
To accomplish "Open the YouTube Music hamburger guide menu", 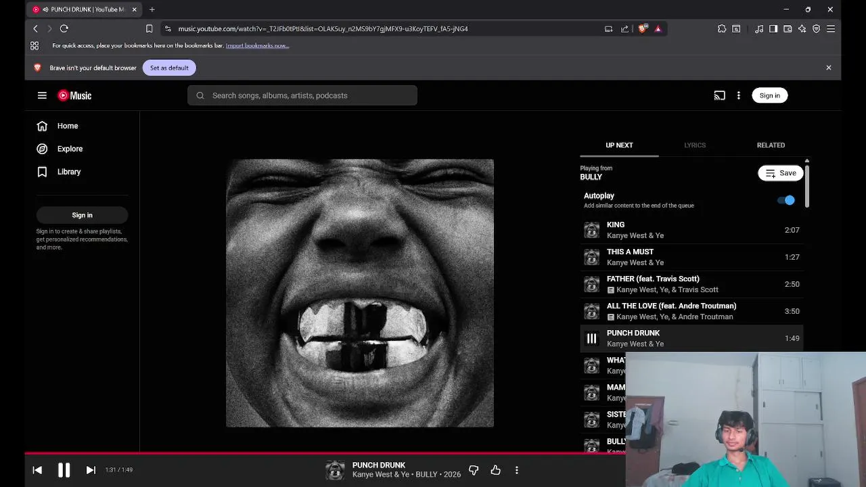I will [x=42, y=95].
